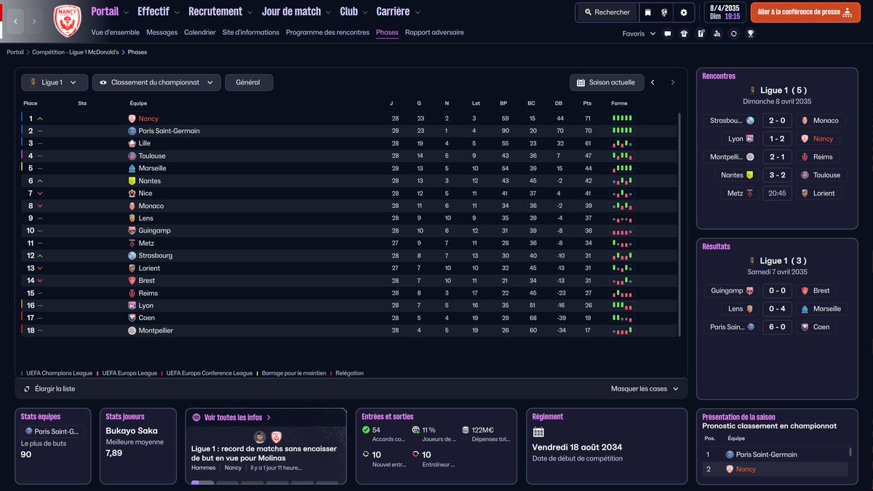Screen dimensions: 873x491
Task: Click the date 8/4/2035 Dim 19:15 box
Action: click(723, 12)
